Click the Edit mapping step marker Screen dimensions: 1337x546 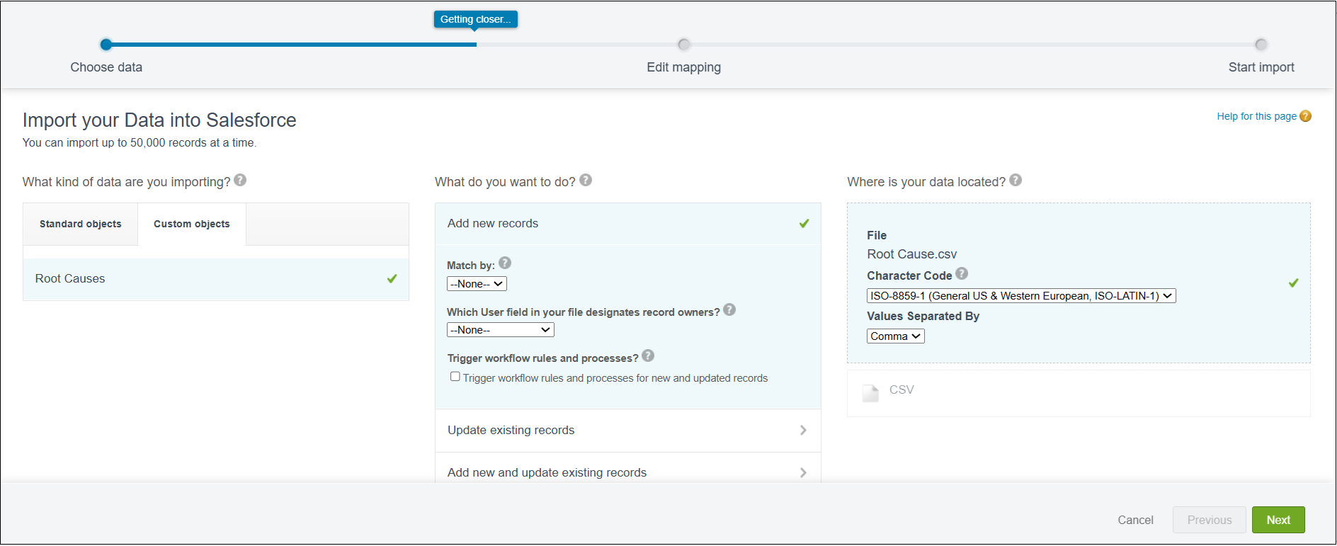(683, 45)
